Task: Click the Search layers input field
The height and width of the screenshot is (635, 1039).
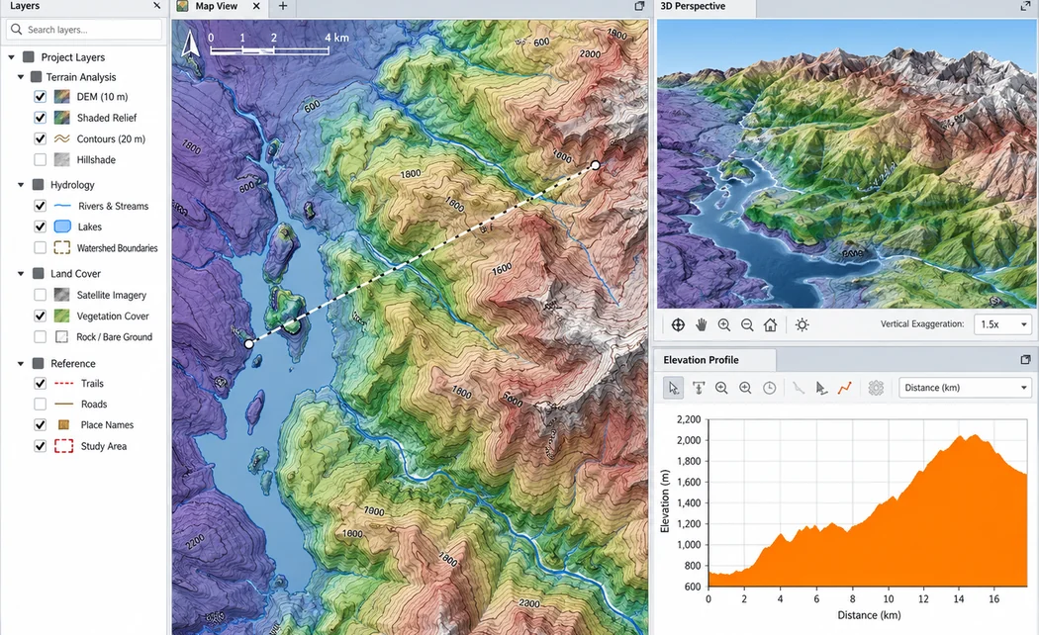Action: click(84, 29)
